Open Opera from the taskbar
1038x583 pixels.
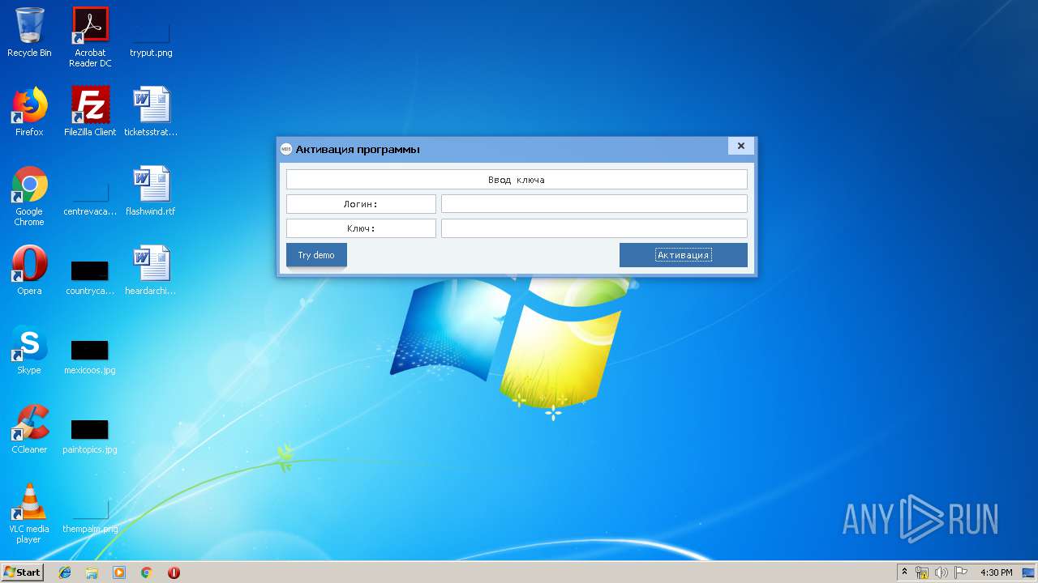[174, 572]
